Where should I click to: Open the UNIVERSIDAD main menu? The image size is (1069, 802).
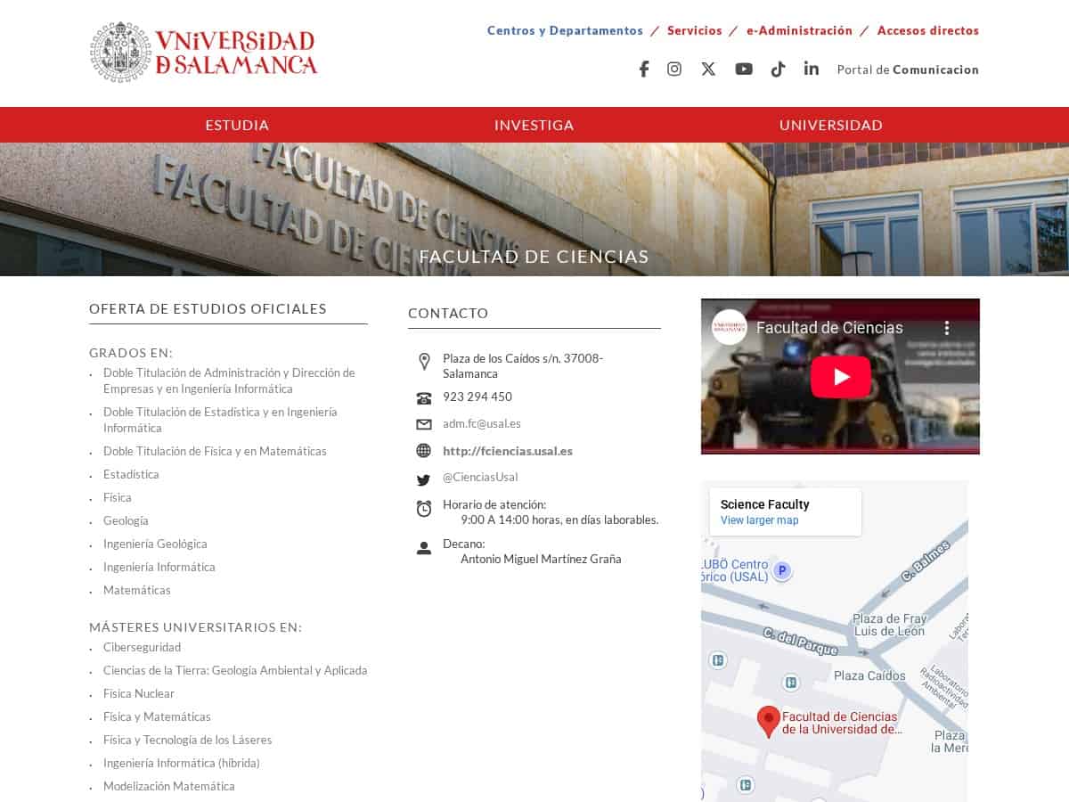(x=831, y=125)
